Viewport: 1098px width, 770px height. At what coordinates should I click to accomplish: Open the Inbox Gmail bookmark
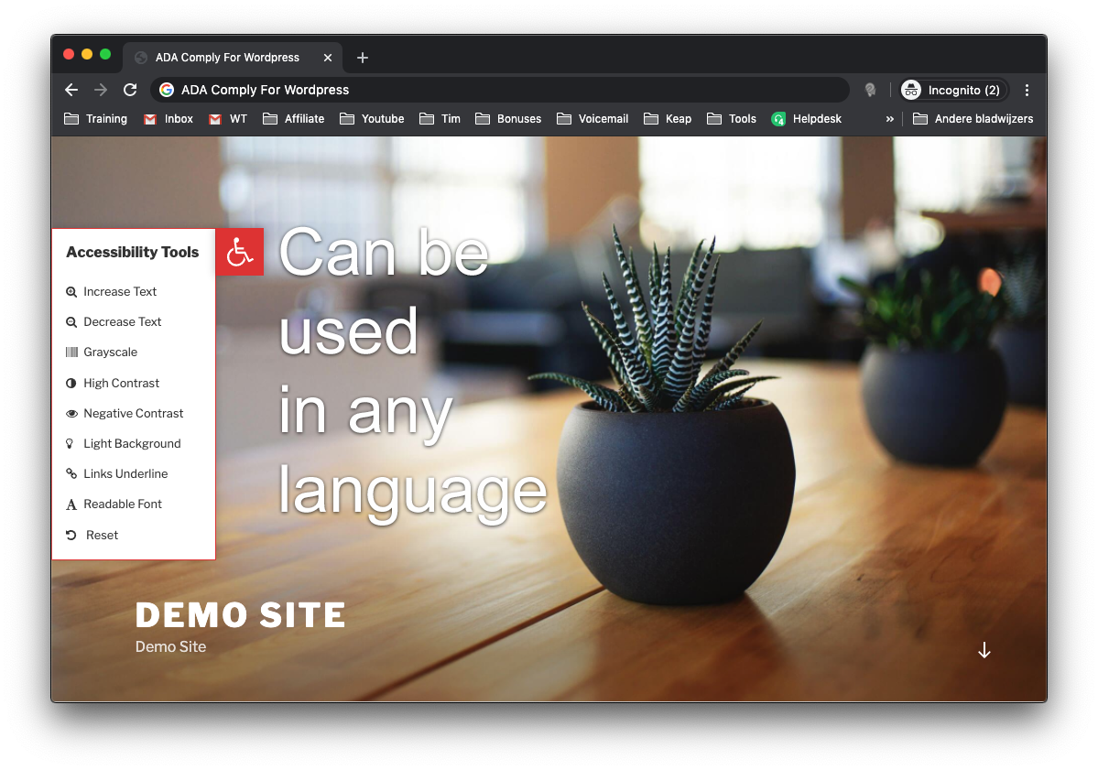click(x=169, y=119)
